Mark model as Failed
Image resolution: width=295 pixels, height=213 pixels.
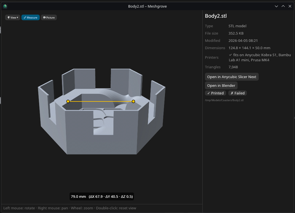click(238, 93)
